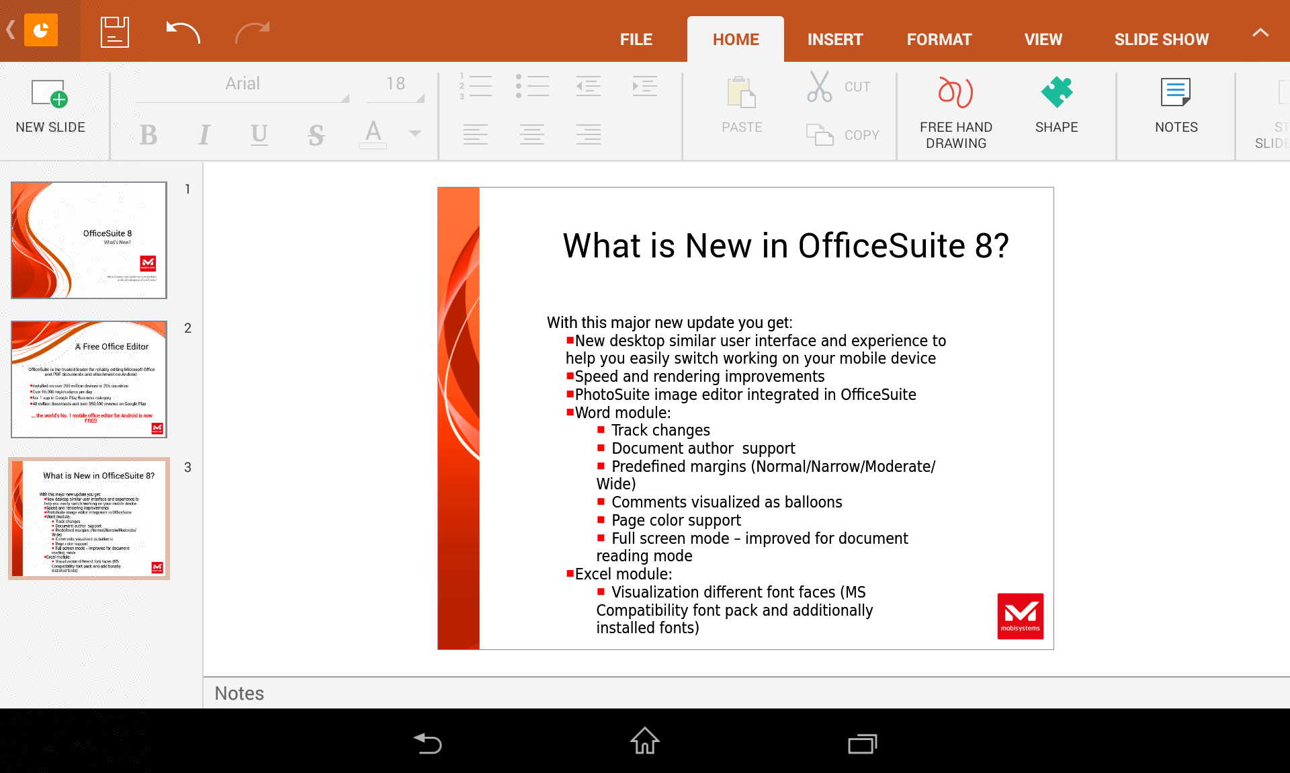Undo the last action

(x=183, y=32)
